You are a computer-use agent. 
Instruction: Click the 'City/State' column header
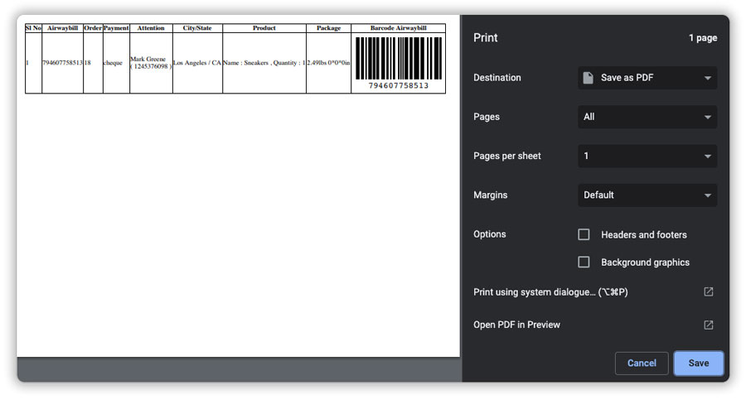coord(197,28)
